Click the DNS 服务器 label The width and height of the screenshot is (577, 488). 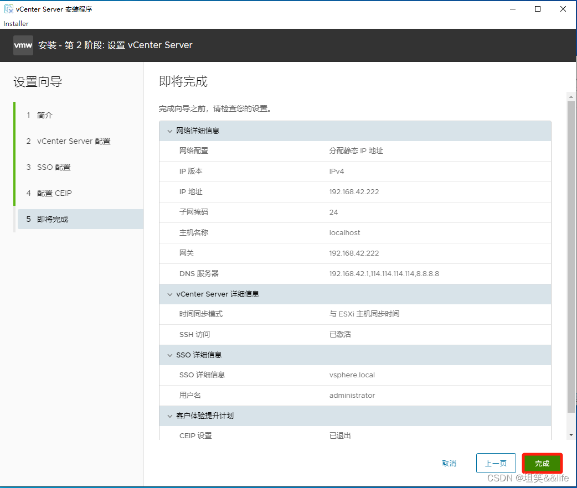click(199, 274)
